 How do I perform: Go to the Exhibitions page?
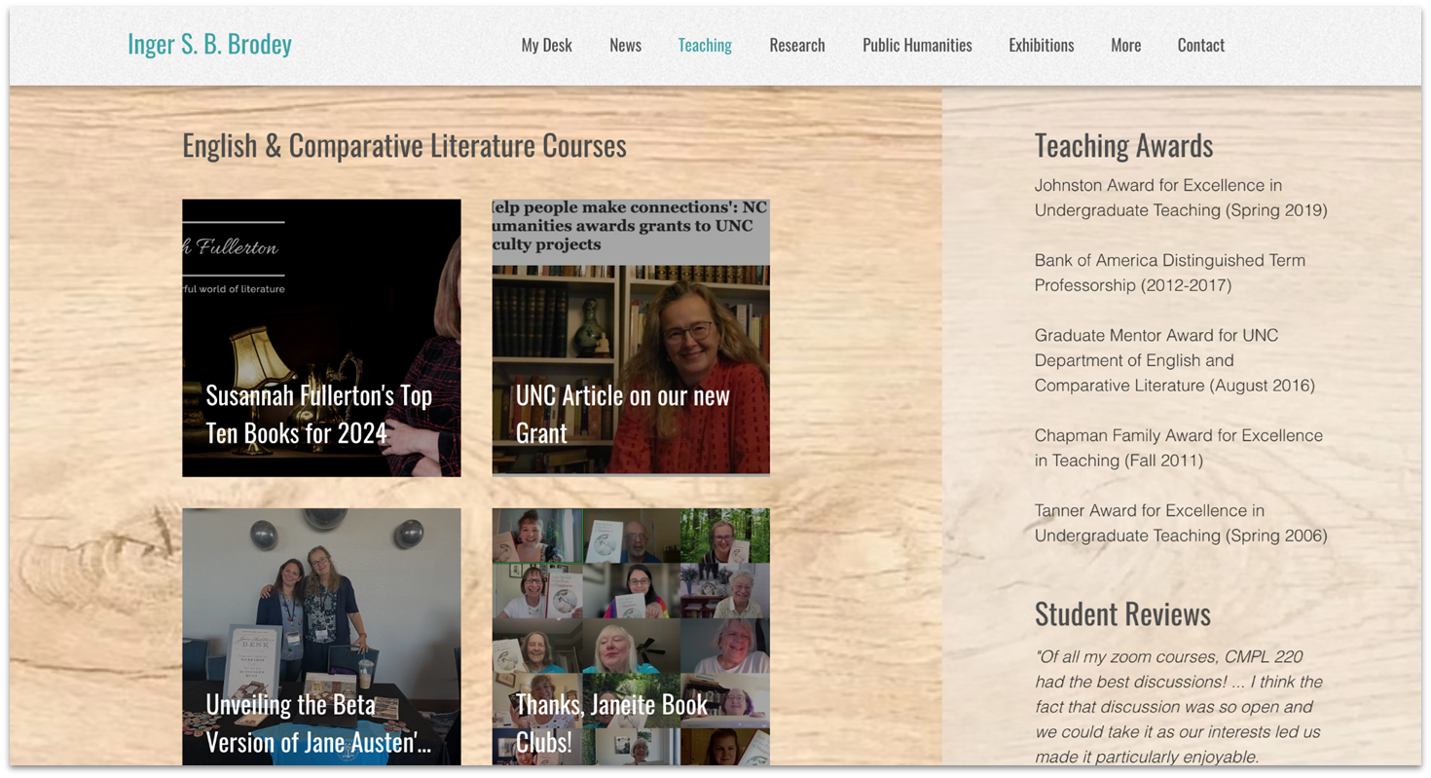[x=1041, y=45]
